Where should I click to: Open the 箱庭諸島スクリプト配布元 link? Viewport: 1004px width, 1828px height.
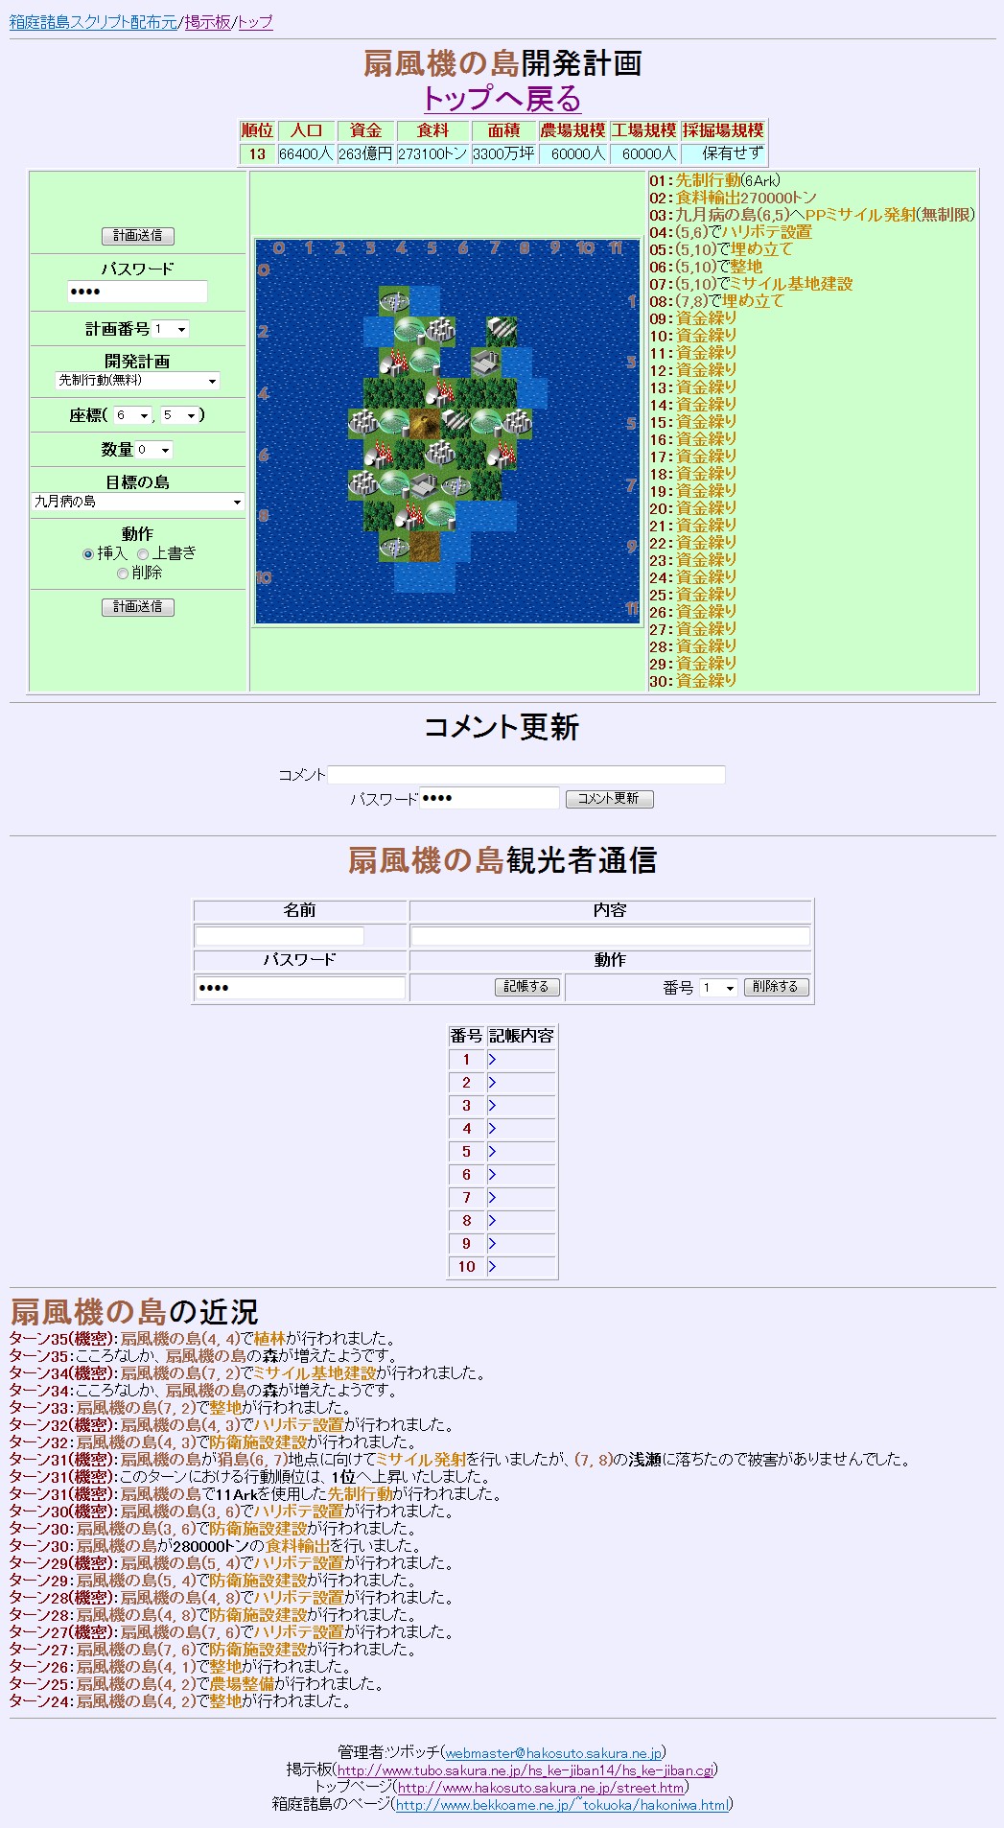point(93,22)
